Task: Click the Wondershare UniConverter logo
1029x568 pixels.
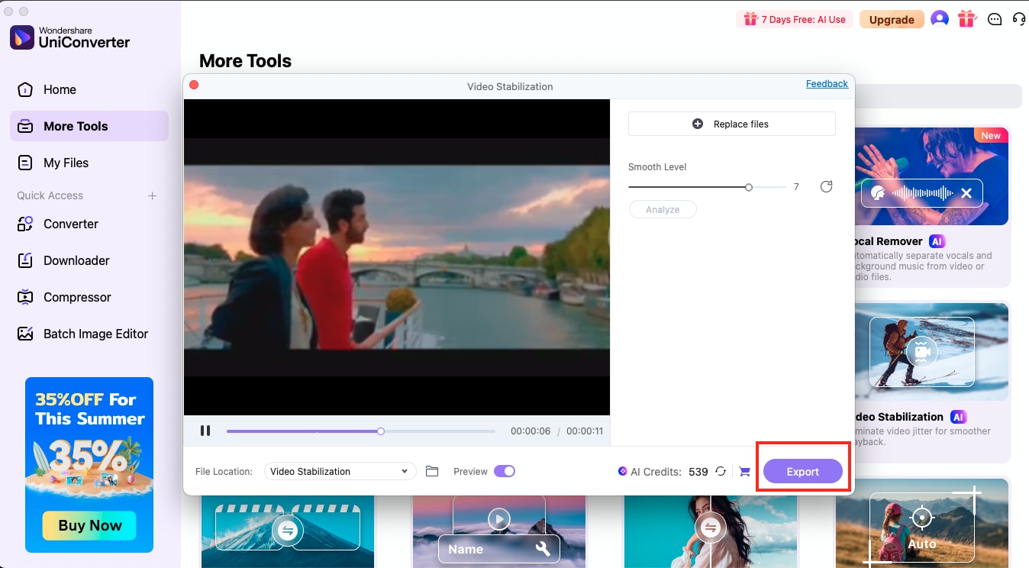Action: point(70,37)
